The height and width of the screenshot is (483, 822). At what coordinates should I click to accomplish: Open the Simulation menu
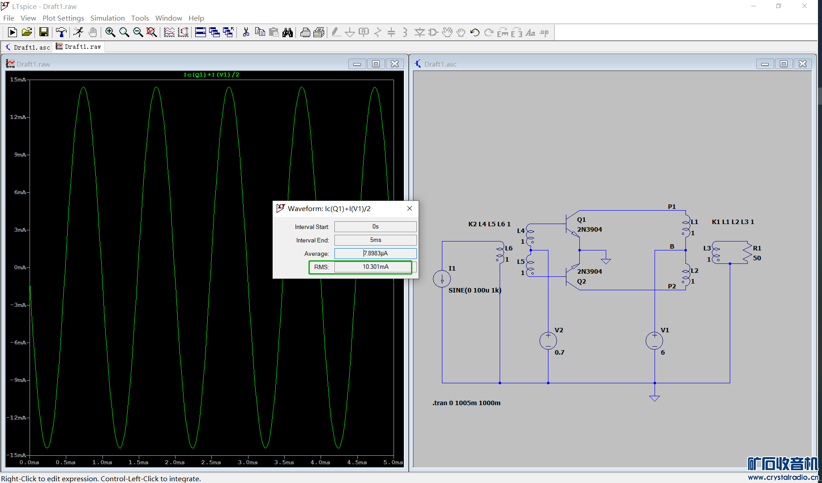point(107,18)
